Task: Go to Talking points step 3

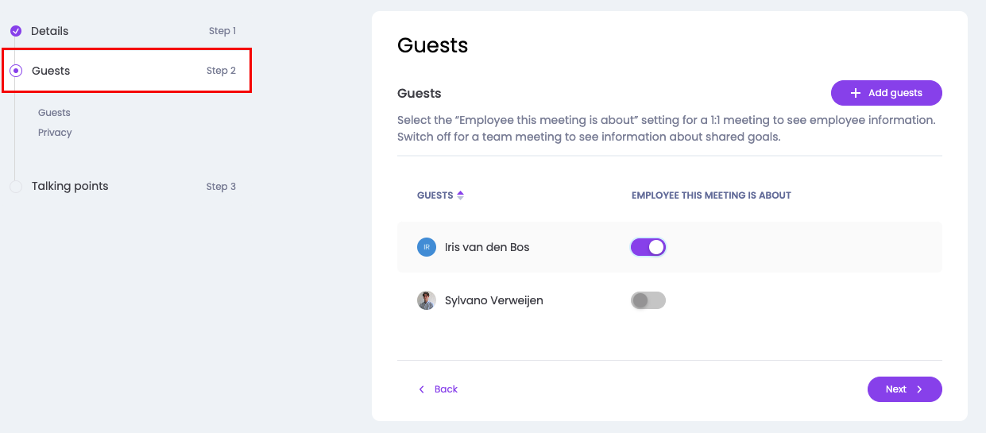Action: pos(70,186)
